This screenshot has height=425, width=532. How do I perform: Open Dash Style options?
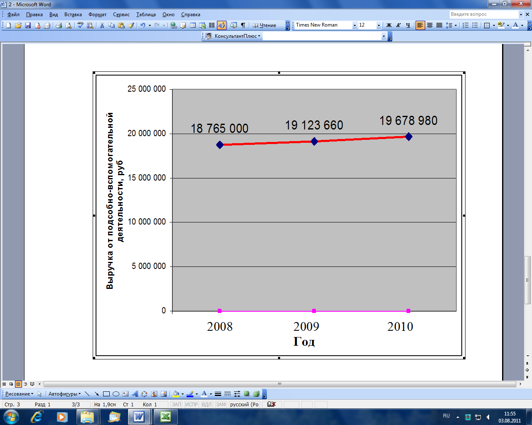(x=227, y=394)
